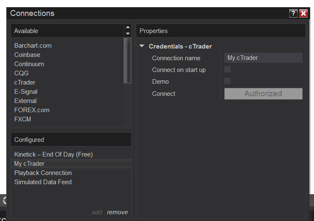Select Continuum in Available list

pos(29,64)
